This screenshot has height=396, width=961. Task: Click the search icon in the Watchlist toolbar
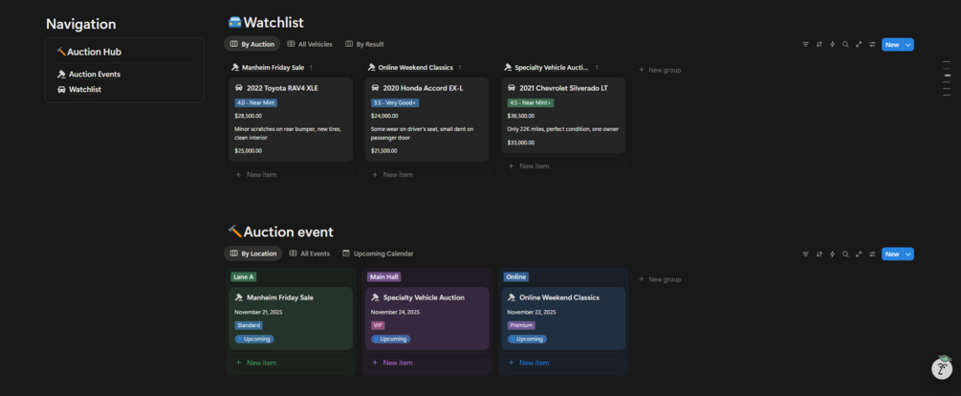click(x=845, y=44)
